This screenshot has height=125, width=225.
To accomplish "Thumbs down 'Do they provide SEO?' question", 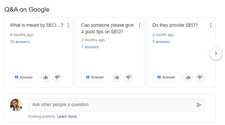I will (200, 77).
